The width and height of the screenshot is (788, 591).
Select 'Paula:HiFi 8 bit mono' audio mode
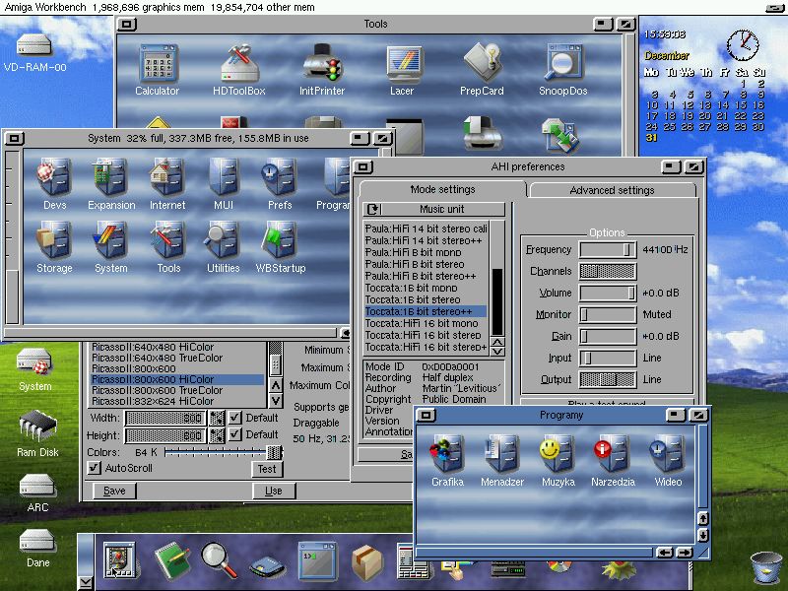pyautogui.click(x=426, y=252)
